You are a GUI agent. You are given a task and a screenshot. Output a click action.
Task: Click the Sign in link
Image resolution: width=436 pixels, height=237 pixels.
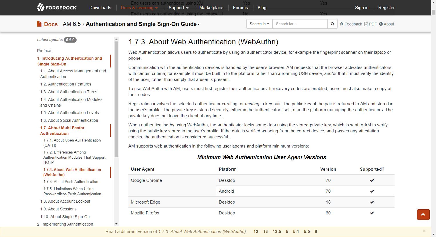(x=362, y=8)
